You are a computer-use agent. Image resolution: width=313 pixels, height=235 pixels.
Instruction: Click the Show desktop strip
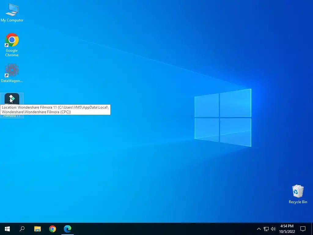point(312,229)
